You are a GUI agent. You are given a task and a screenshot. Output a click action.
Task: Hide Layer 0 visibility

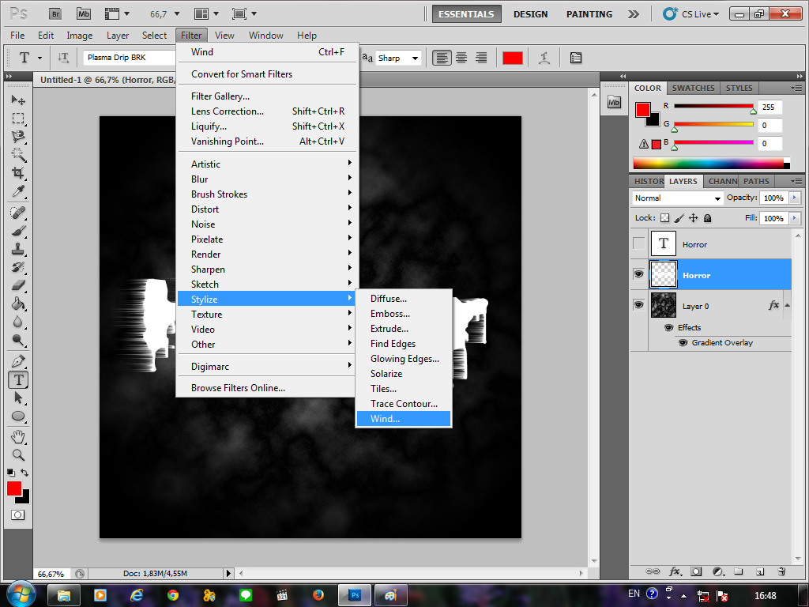[x=638, y=305]
